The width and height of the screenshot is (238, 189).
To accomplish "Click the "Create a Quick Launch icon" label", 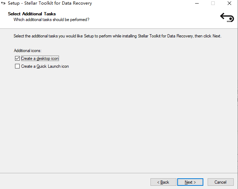I will [45, 66].
